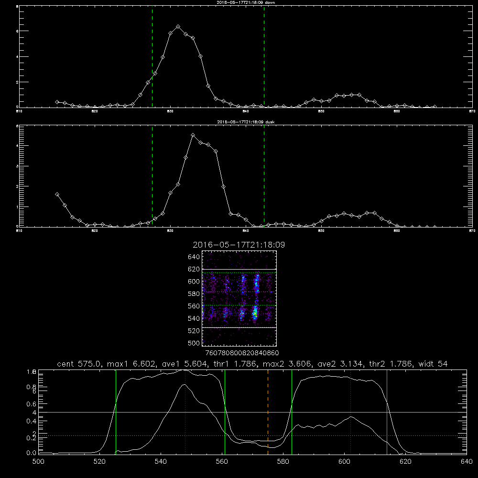Click the leftmost solid green line in bottom plot
The image size is (478, 478).
point(116,412)
